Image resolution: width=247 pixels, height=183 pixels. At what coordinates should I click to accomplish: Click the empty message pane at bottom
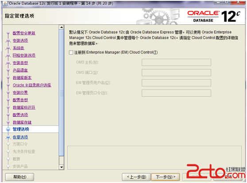pos(154,158)
